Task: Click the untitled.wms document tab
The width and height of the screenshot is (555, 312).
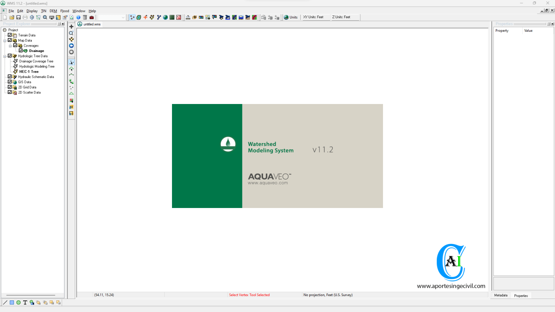Action: coord(90,24)
